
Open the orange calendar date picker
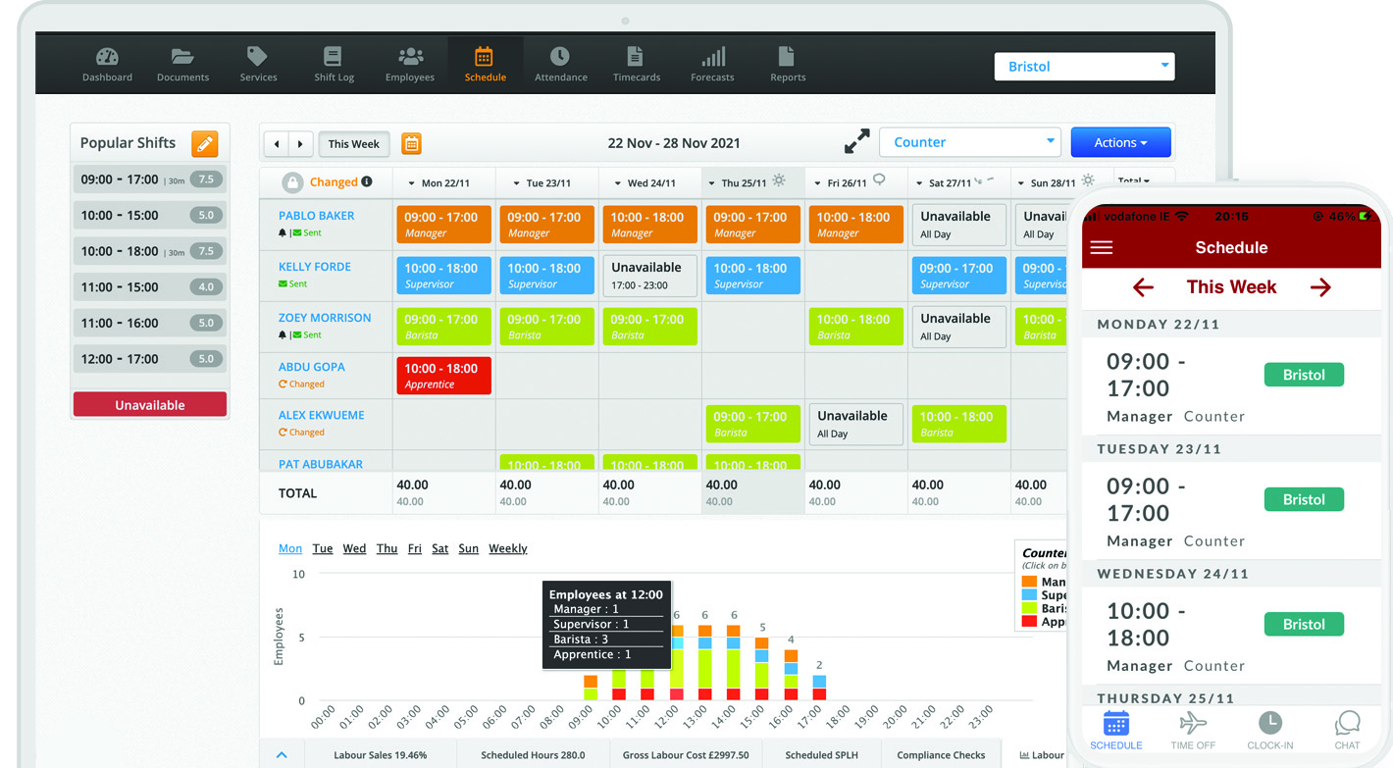coord(410,143)
